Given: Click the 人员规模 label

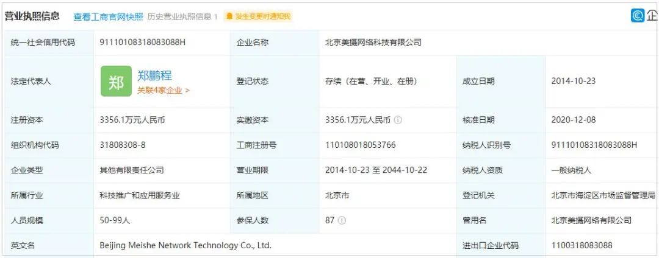Looking at the screenshot, I should click(27, 221).
